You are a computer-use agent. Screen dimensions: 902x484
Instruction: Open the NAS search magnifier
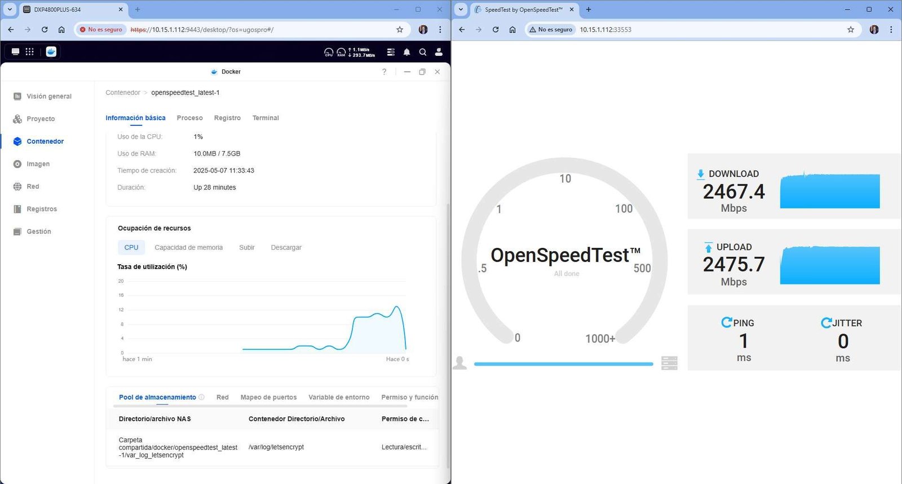tap(423, 52)
